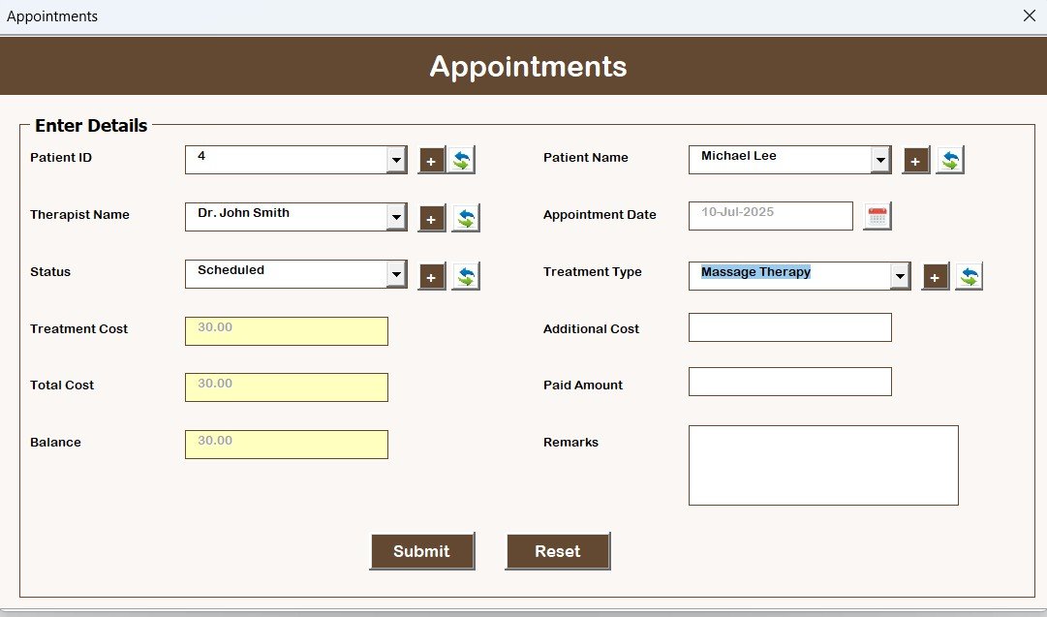
Task: Click the Appointment Date label
Action: (600, 215)
